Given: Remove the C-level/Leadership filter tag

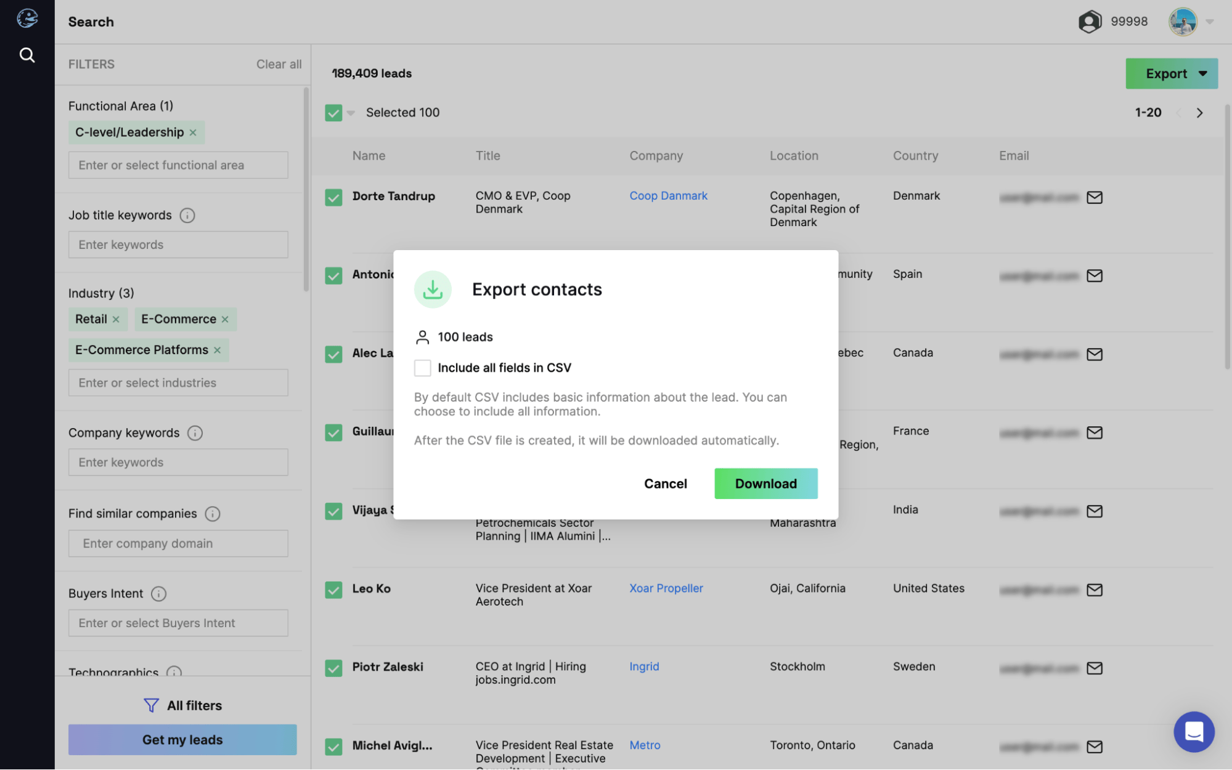Looking at the screenshot, I should 193,132.
